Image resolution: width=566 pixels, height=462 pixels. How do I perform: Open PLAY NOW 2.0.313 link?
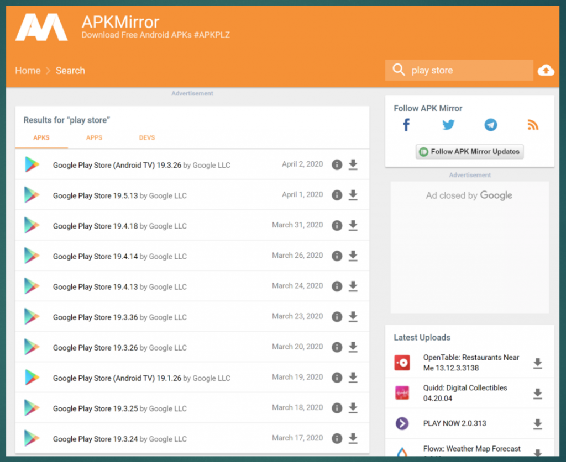point(454,423)
